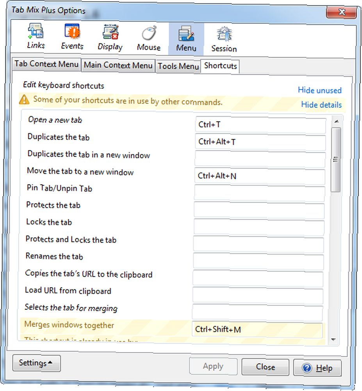This screenshot has height=391, width=362.
Task: Click shortcut field for Load URL from clipboard
Action: tap(258, 296)
